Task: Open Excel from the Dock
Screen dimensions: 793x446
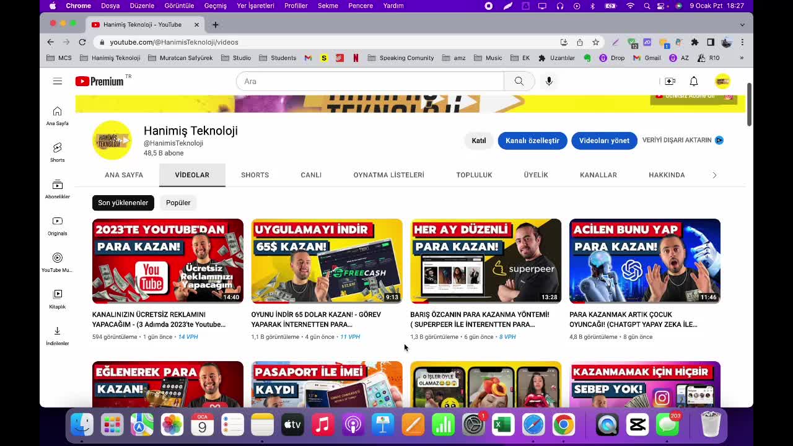Action: [x=503, y=425]
